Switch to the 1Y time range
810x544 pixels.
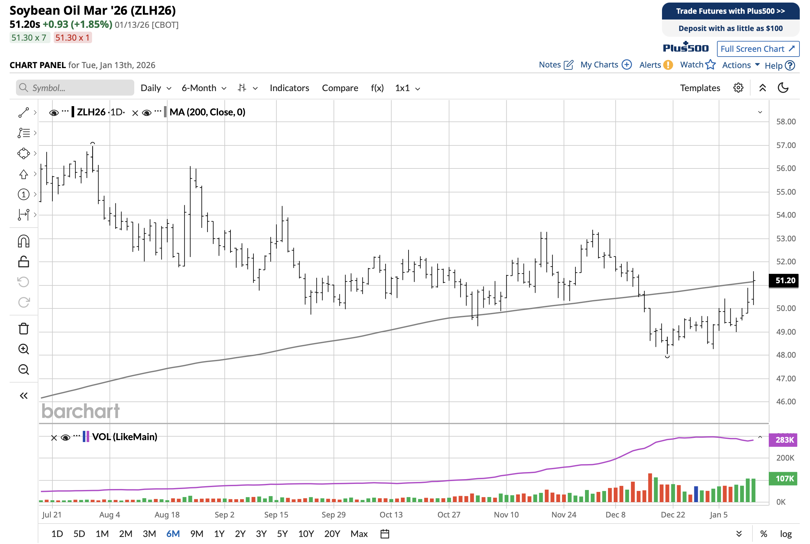pos(219,533)
